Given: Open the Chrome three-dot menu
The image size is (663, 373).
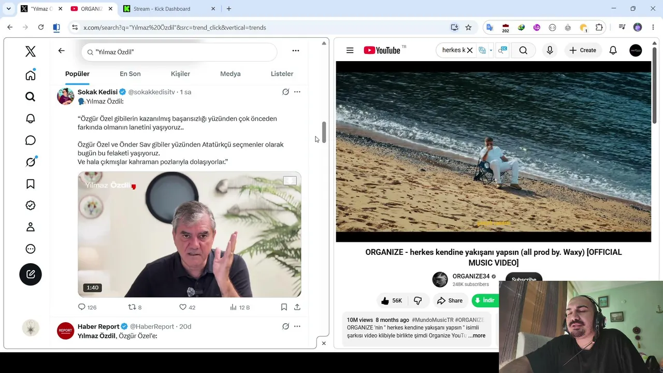Looking at the screenshot, I should tap(653, 27).
